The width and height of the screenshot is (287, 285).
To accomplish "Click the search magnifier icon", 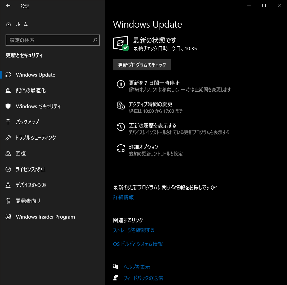I will 95,40.
